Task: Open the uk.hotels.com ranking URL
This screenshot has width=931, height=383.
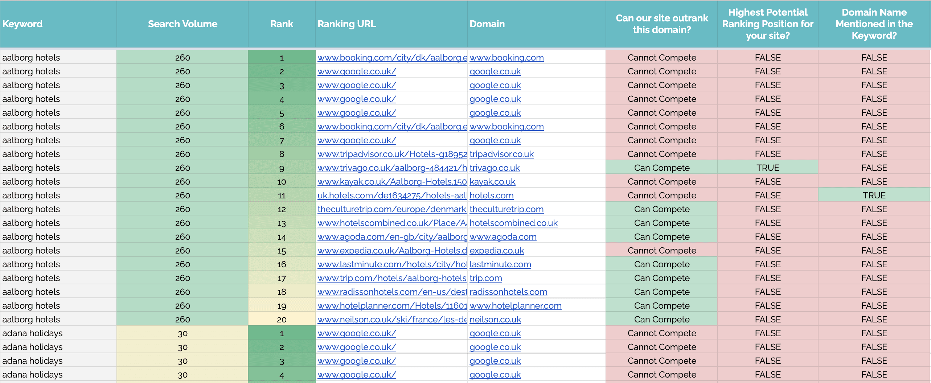Action: click(392, 195)
